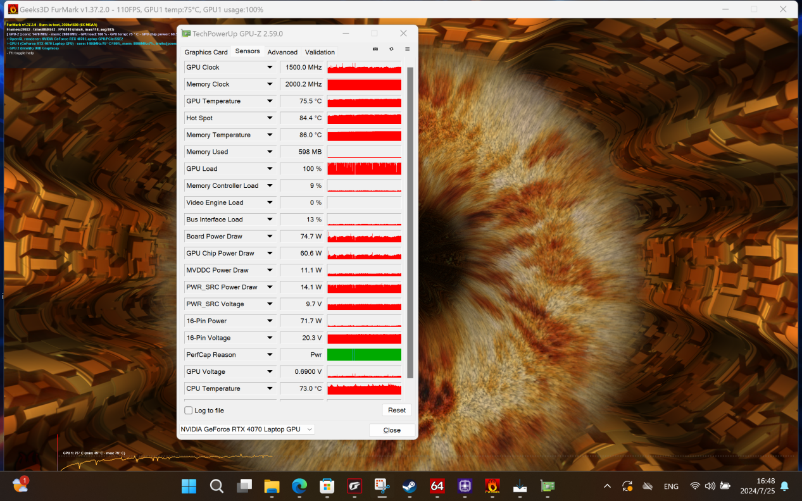This screenshot has height=501, width=802.
Task: Click the Memory Clock value 2000.2 MHz
Action: 301,84
